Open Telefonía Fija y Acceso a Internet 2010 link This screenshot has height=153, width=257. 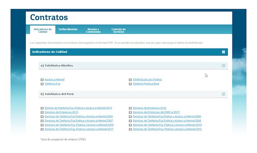167,125
